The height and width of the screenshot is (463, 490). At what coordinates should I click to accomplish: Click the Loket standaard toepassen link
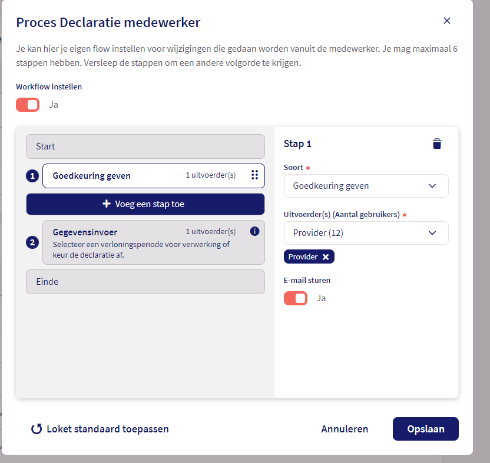(108, 429)
